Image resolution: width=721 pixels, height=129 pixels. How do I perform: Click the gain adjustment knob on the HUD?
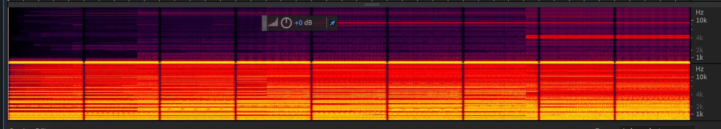click(x=286, y=23)
